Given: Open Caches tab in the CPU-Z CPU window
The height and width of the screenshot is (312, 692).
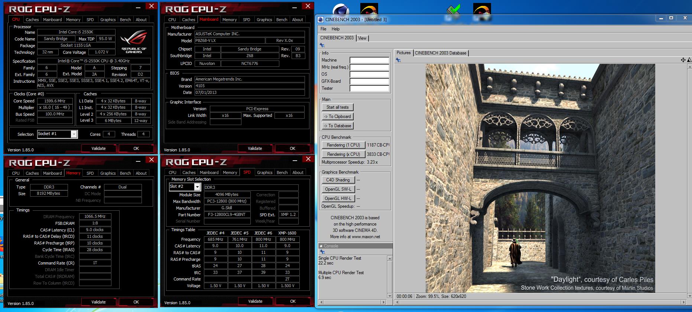Looking at the screenshot, I should pyautogui.click(x=32, y=20).
